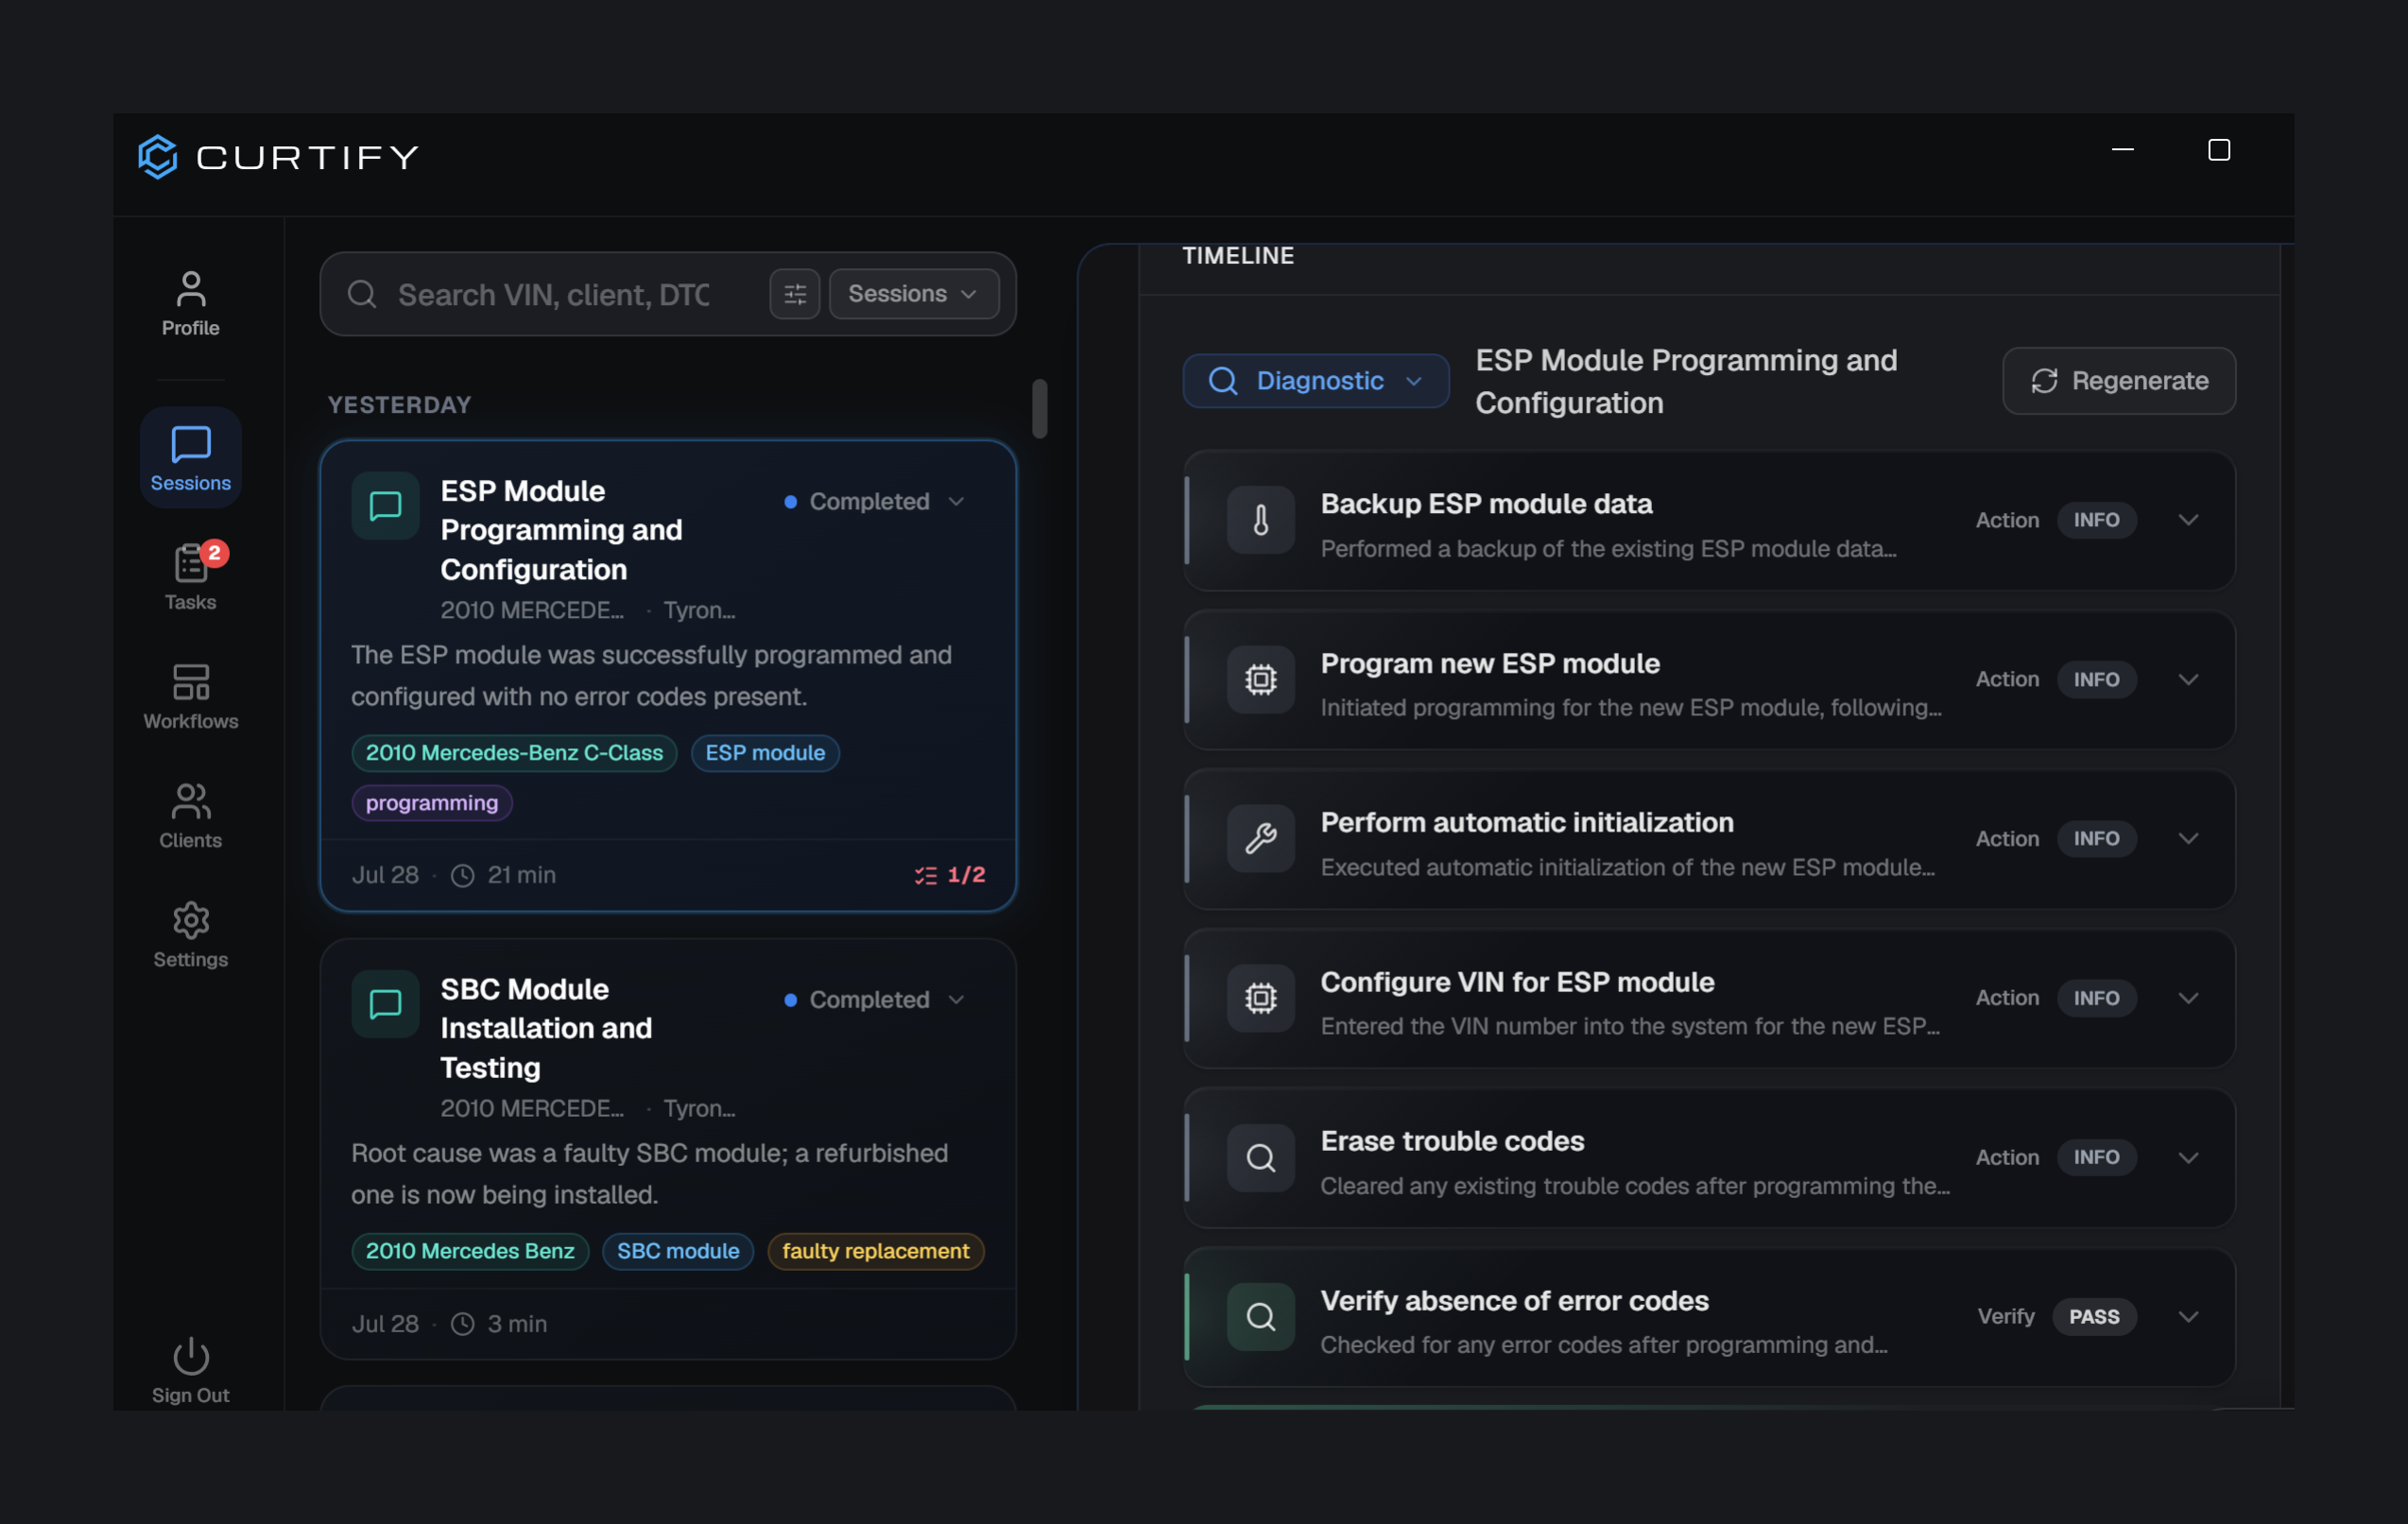The image size is (2408, 1524).
Task: Click chip icon of Configure VIN for ESP module
Action: [1261, 998]
